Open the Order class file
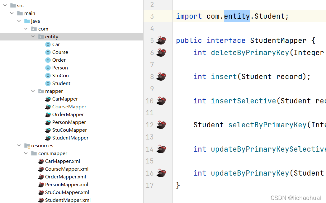326x203 pixels. pyautogui.click(x=59, y=60)
